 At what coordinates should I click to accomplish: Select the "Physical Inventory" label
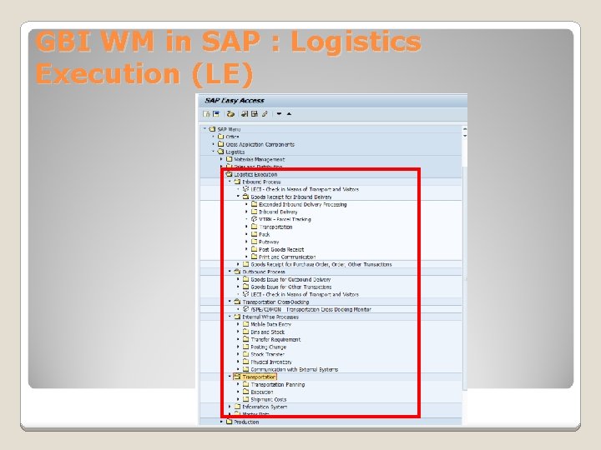(271, 362)
